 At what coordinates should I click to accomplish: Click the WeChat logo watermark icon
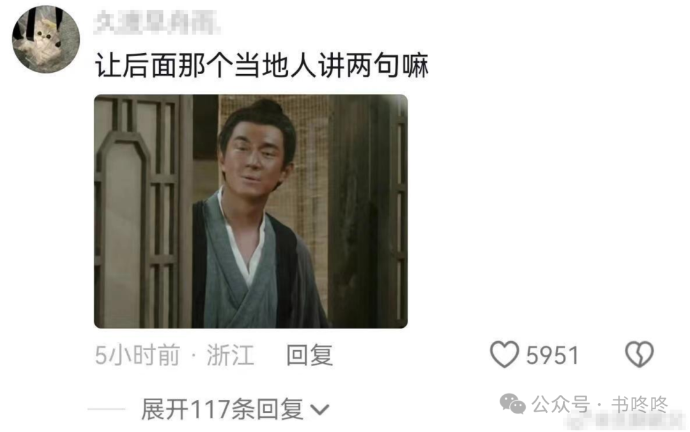pos(512,404)
